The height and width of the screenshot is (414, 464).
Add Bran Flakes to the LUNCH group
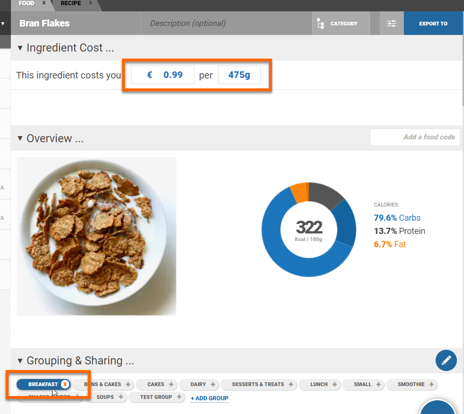click(335, 385)
